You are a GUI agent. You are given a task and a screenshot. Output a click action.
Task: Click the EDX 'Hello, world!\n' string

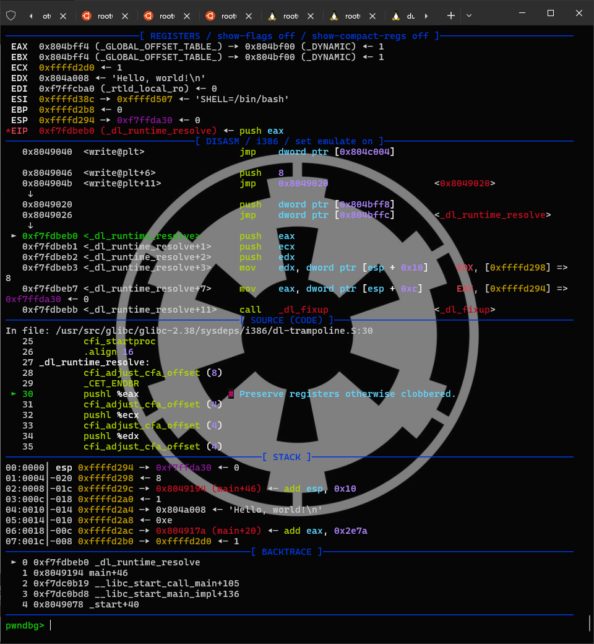click(158, 78)
